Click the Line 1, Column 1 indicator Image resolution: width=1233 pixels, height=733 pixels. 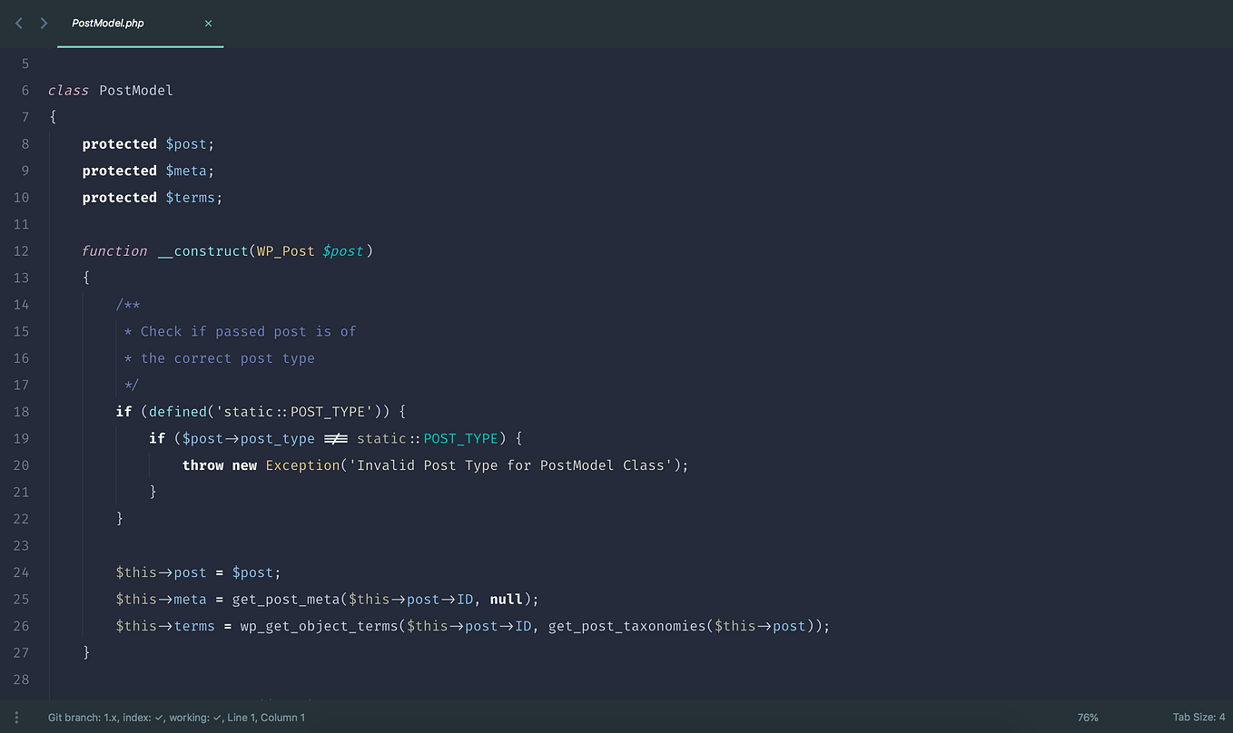click(266, 717)
